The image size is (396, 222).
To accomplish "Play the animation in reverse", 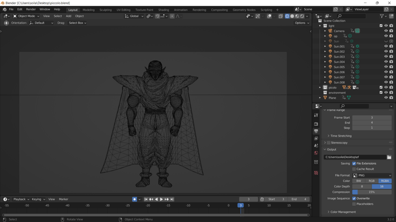I will point(156,199).
